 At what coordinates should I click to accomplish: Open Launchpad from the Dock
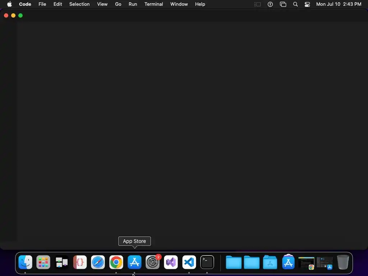pyautogui.click(x=43, y=262)
